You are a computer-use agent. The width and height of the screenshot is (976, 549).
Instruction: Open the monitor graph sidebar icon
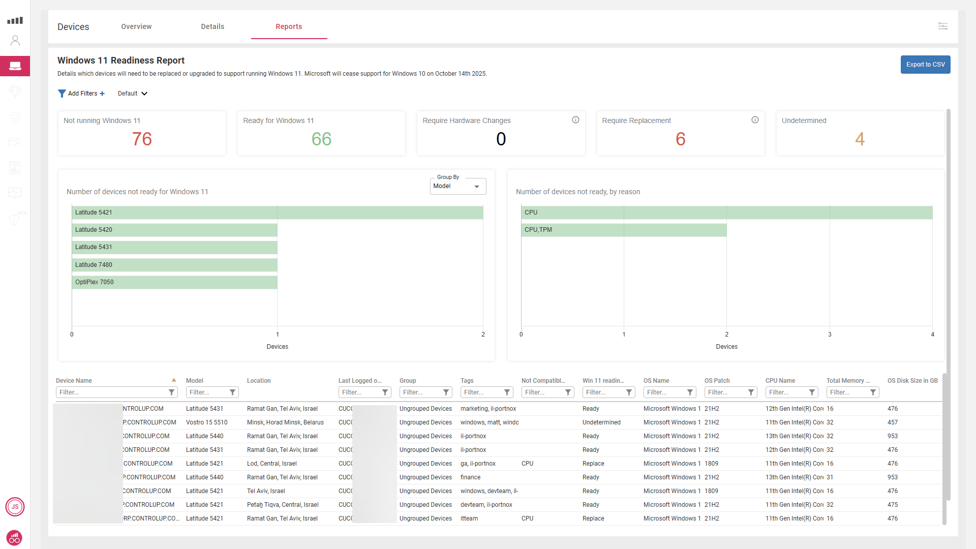(15, 193)
